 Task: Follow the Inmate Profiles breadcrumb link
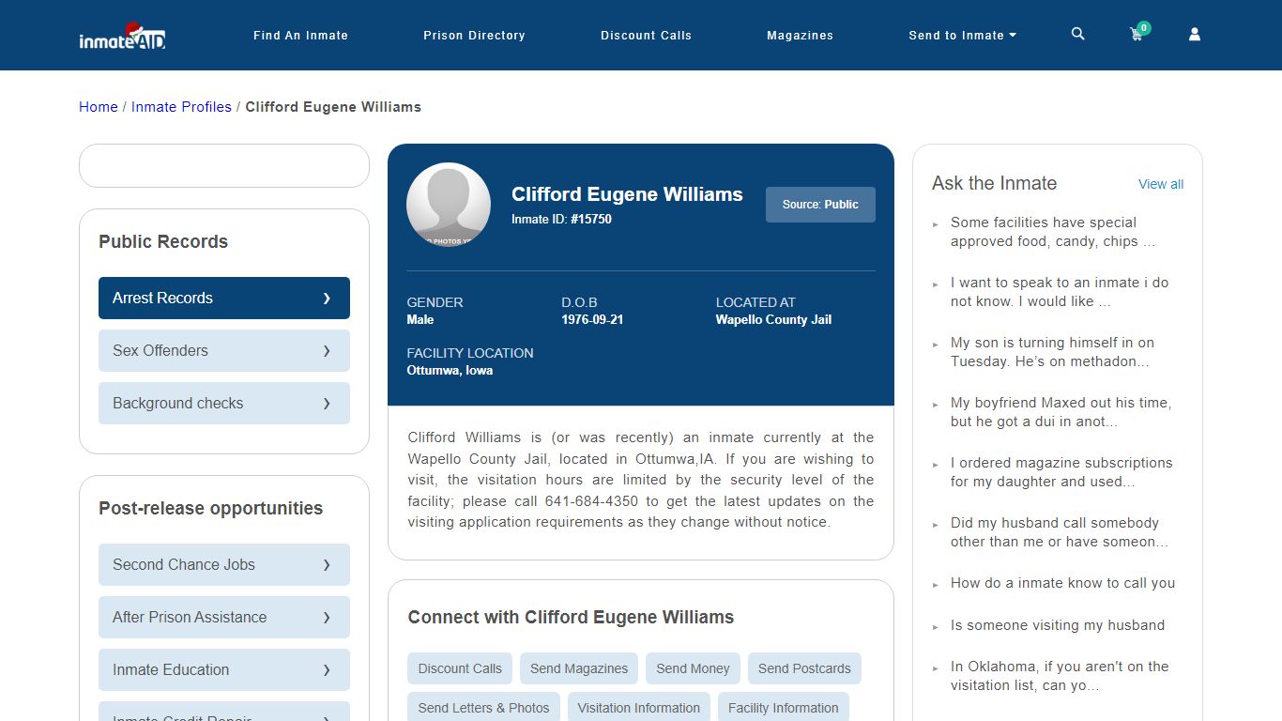click(x=181, y=107)
